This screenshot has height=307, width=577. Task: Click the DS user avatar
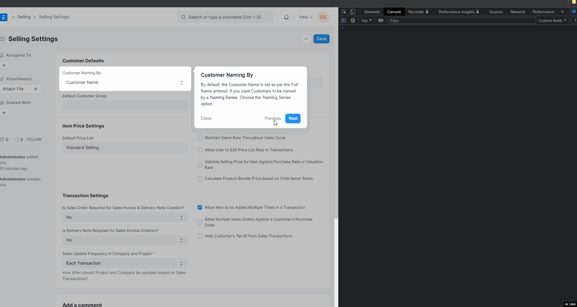[x=323, y=17]
